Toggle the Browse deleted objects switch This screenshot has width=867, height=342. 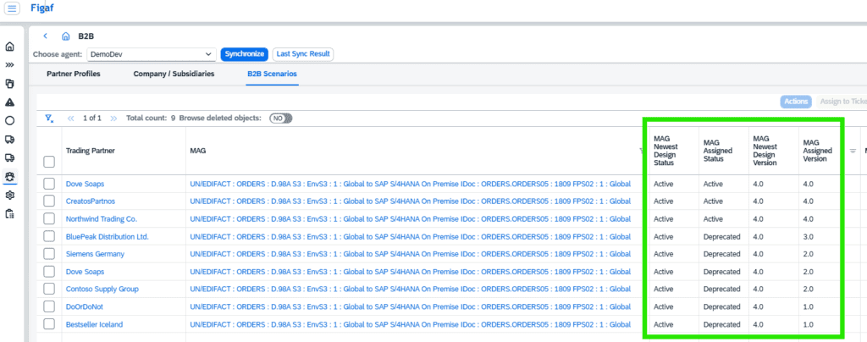pyautogui.click(x=281, y=119)
